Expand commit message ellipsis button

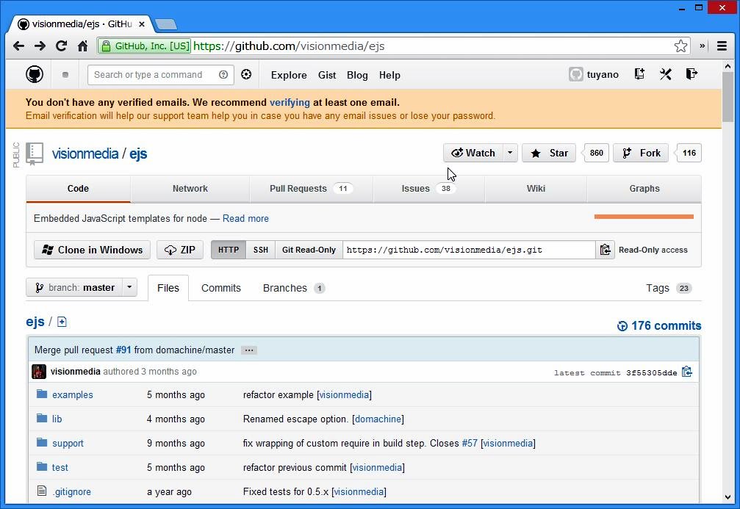tap(249, 350)
